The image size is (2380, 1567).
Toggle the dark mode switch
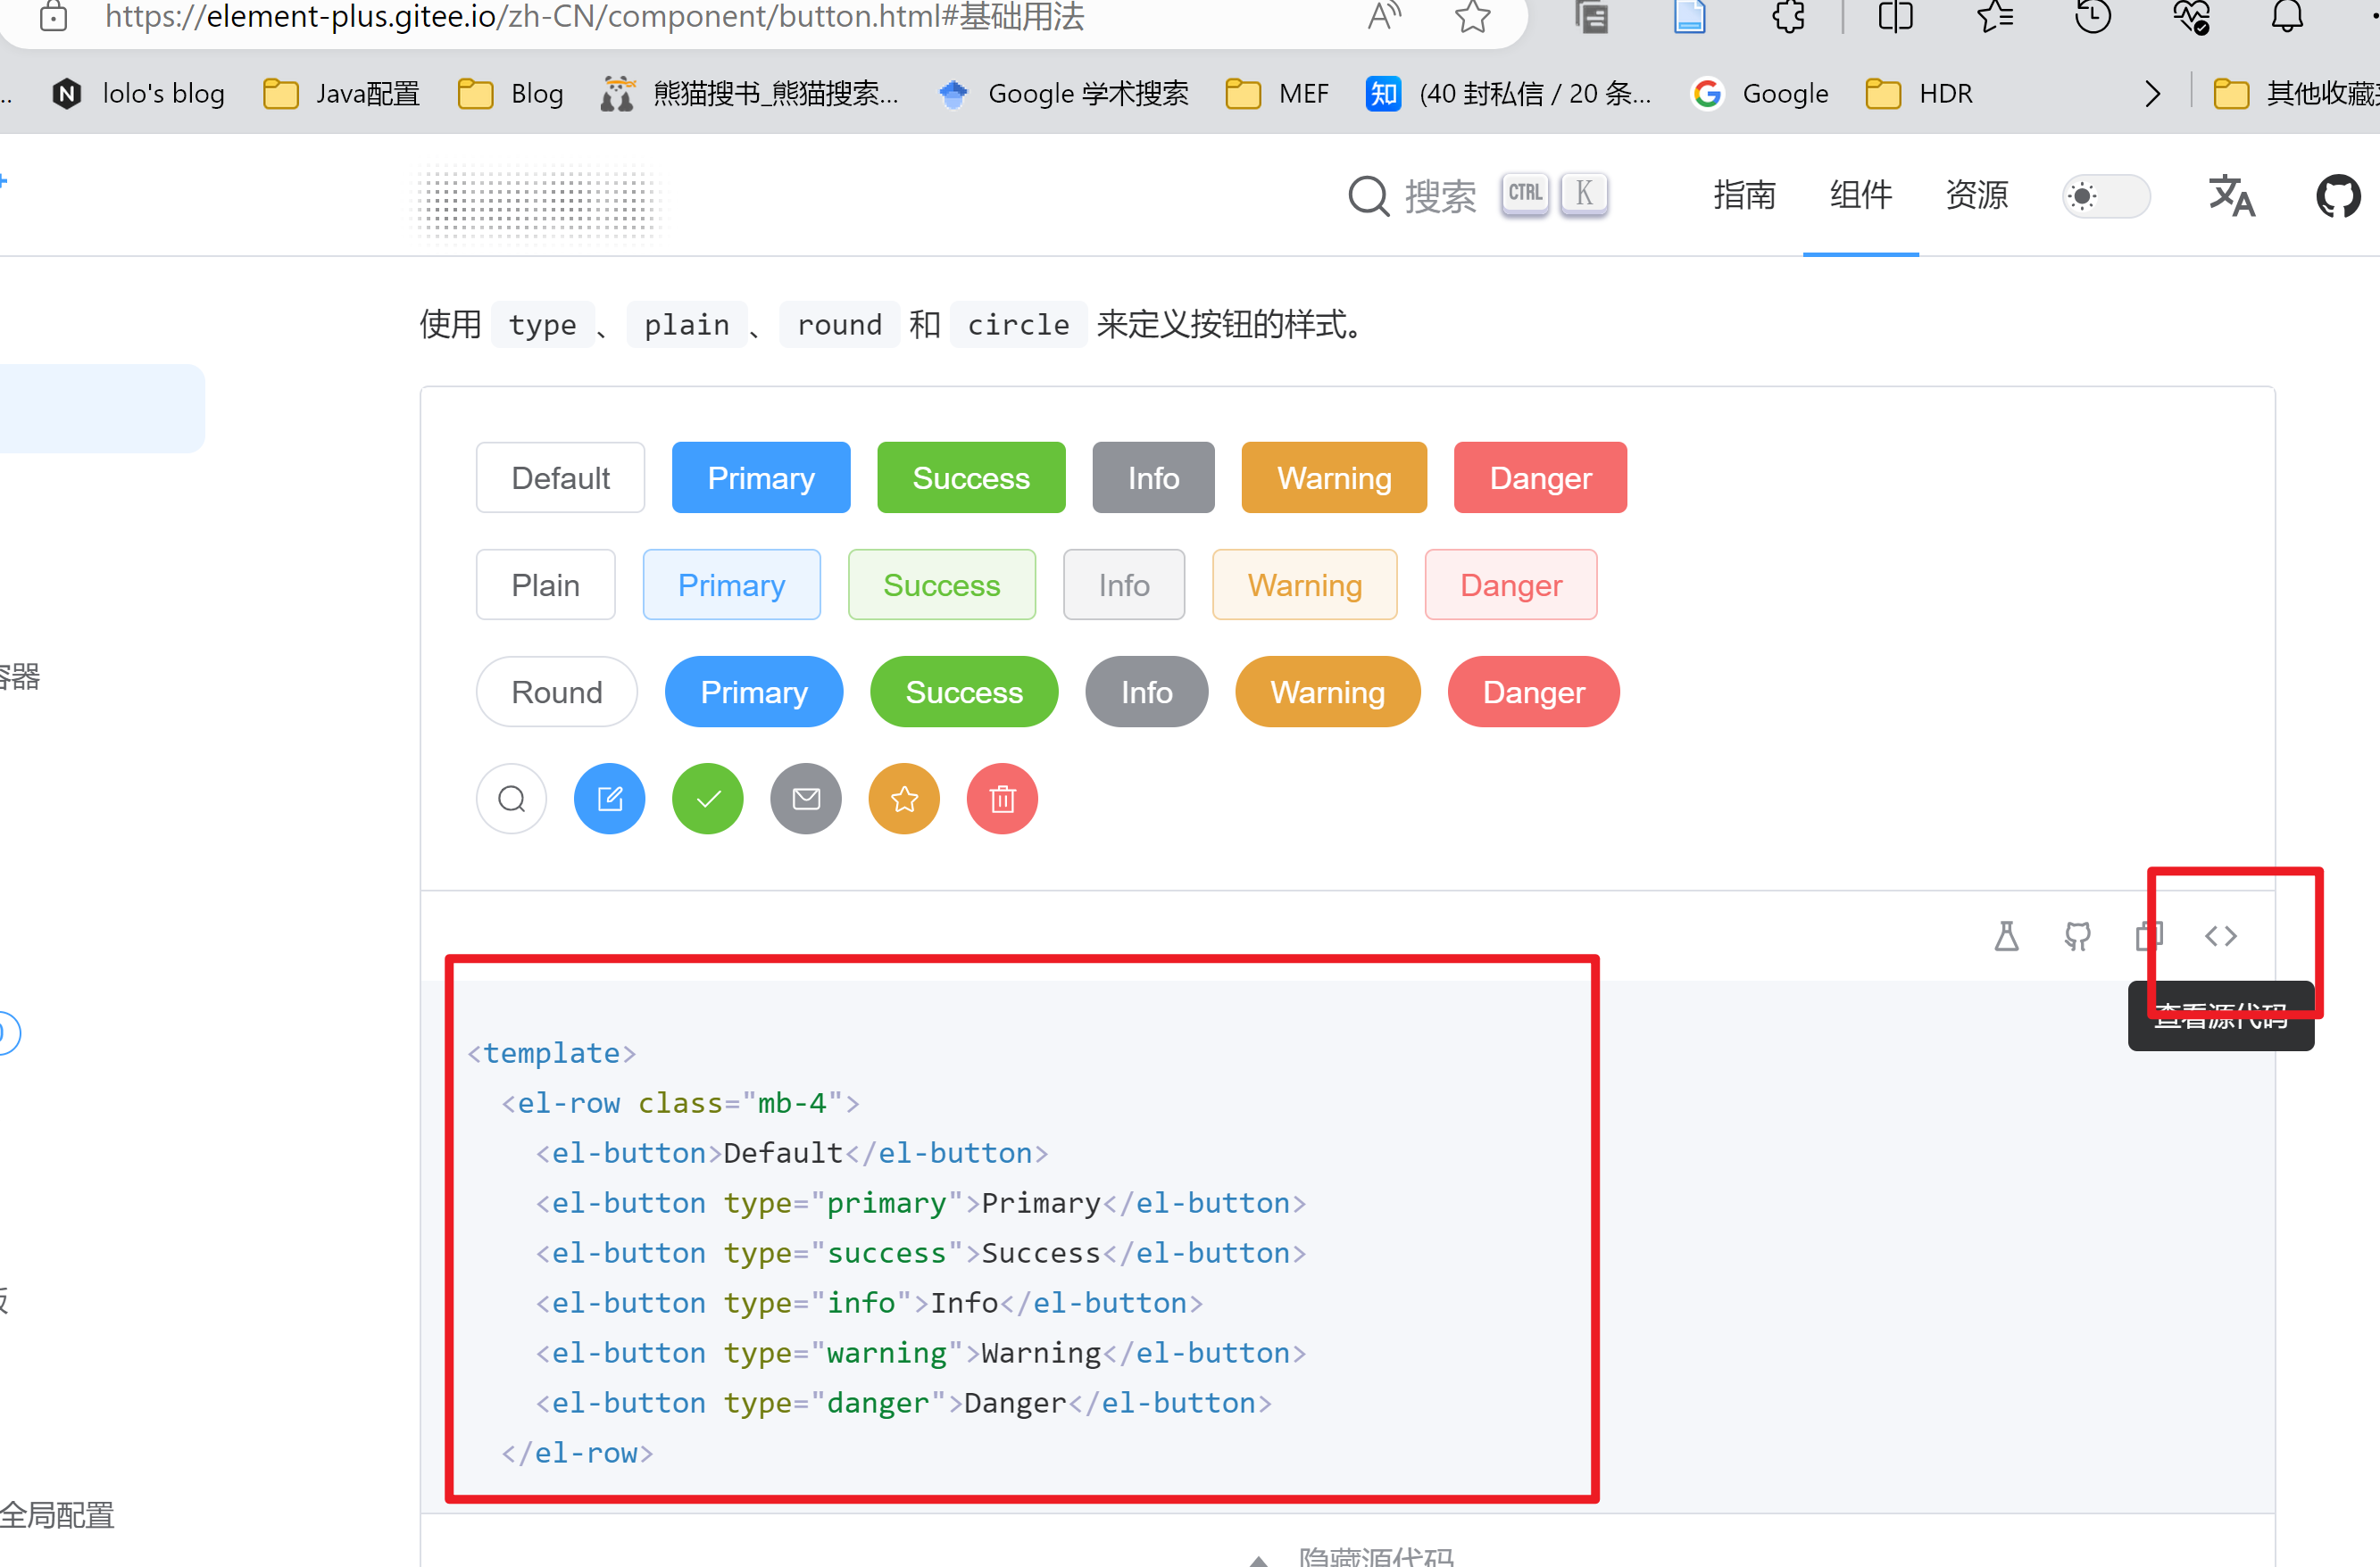(x=2105, y=195)
